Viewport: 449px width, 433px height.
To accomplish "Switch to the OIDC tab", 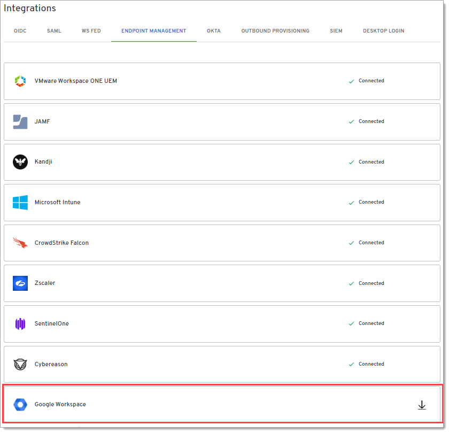I will point(20,31).
